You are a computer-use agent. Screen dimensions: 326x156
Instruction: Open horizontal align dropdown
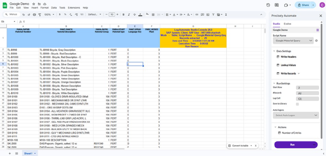(x=168, y=14)
